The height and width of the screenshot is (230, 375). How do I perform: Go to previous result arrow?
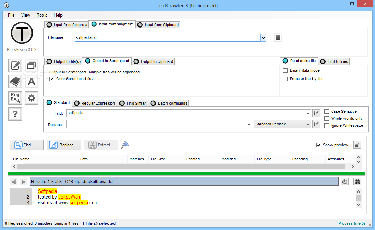pyautogui.click(x=13, y=182)
